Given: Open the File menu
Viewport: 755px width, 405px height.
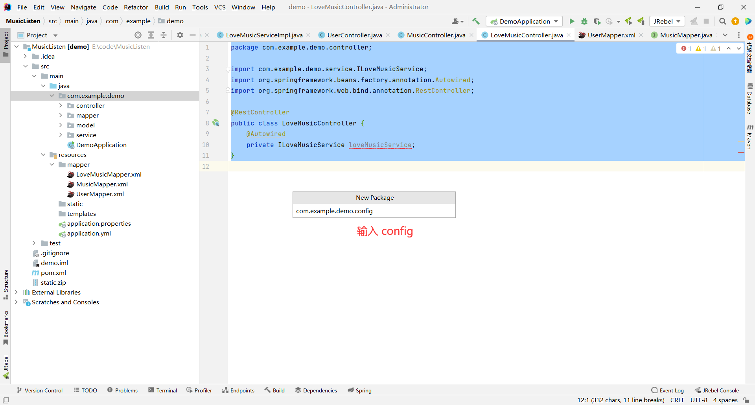Looking at the screenshot, I should 22,7.
